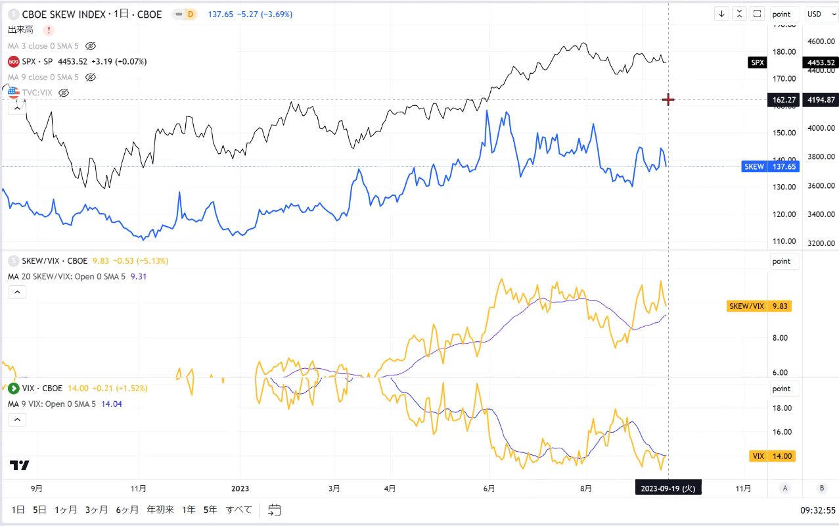Click the SKEW/VIX · CBOE pane title
Viewport: 839px width, 526px height.
click(x=55, y=260)
